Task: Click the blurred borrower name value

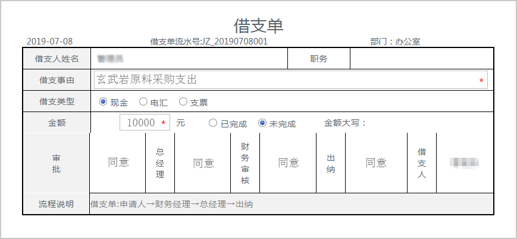Action: [110, 59]
